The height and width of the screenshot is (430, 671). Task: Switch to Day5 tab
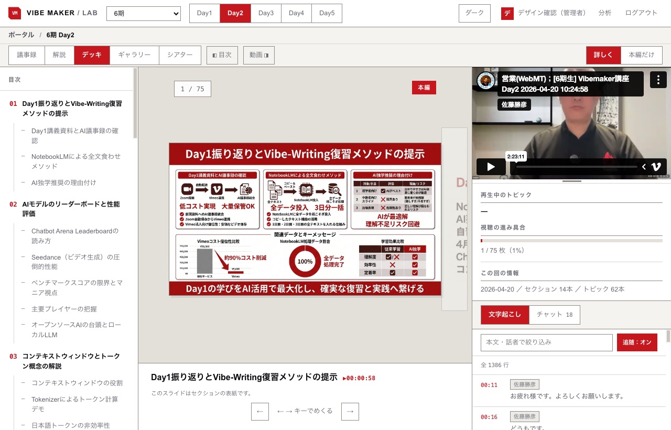[x=327, y=13]
